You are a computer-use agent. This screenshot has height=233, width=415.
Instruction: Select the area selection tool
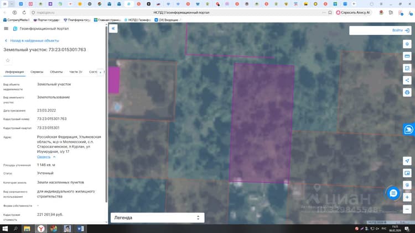(407, 68)
